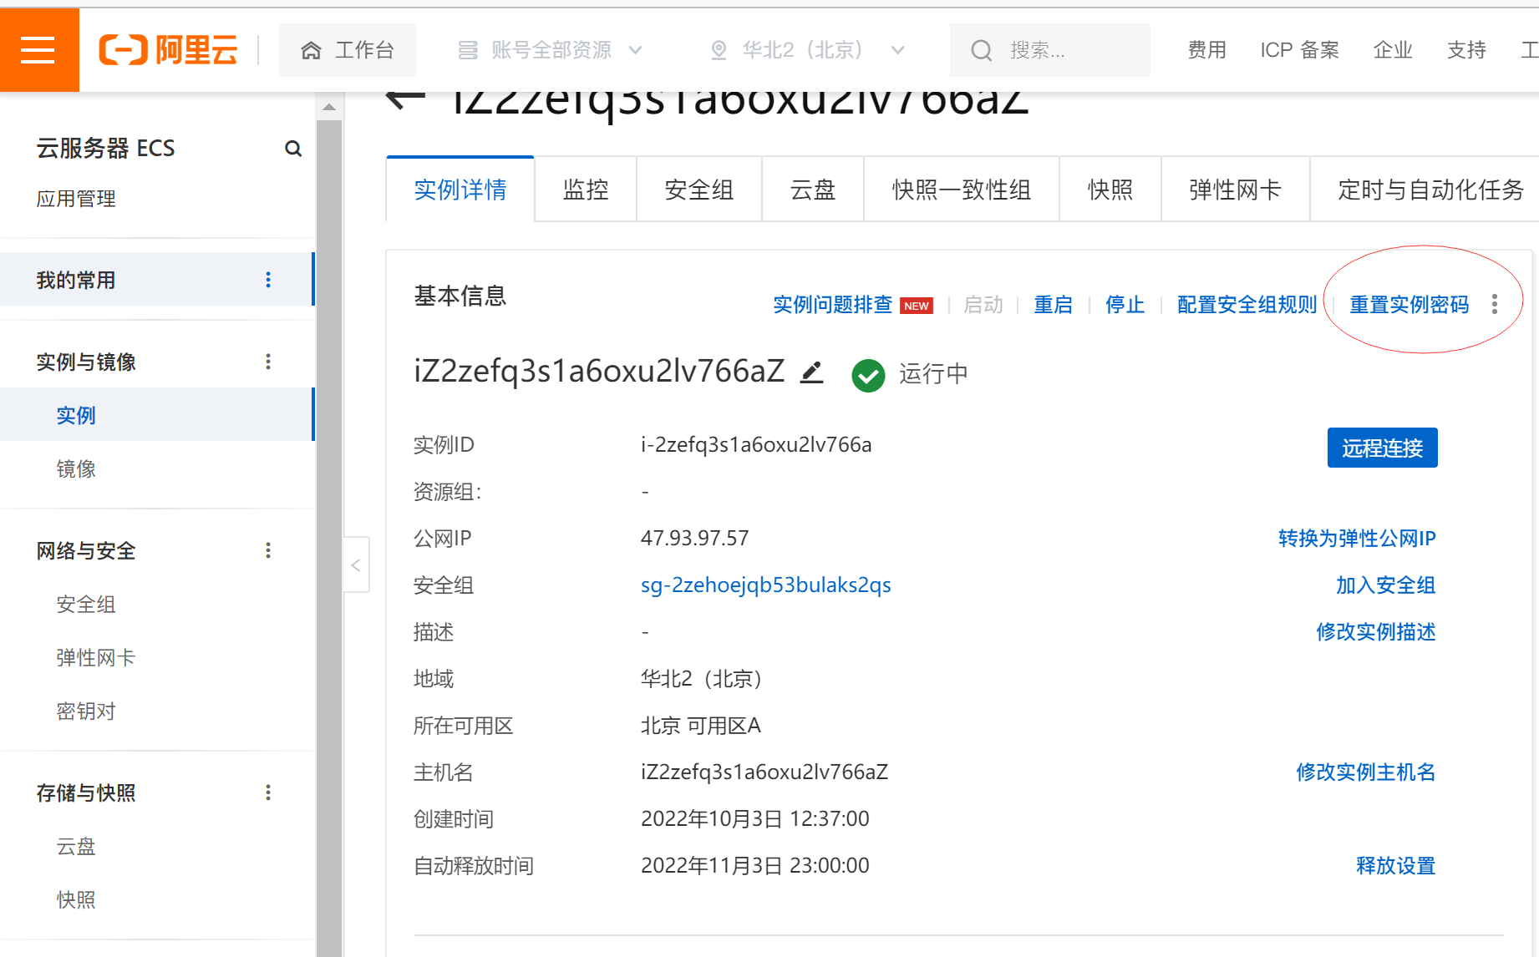The image size is (1539, 957).
Task: Click the top search field
Action: tap(1050, 50)
